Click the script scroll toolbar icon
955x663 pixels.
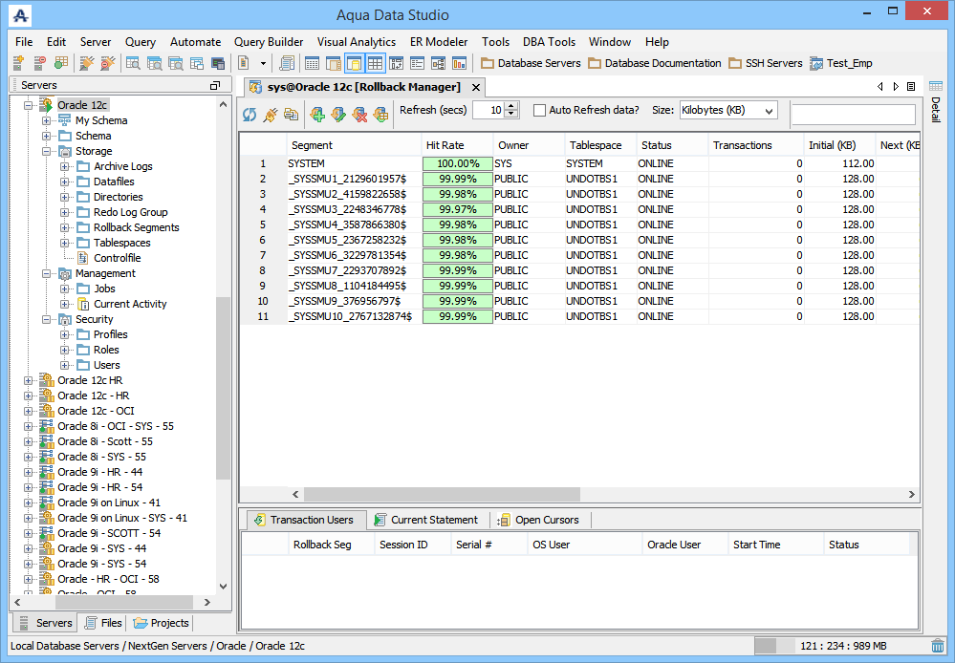(286, 63)
